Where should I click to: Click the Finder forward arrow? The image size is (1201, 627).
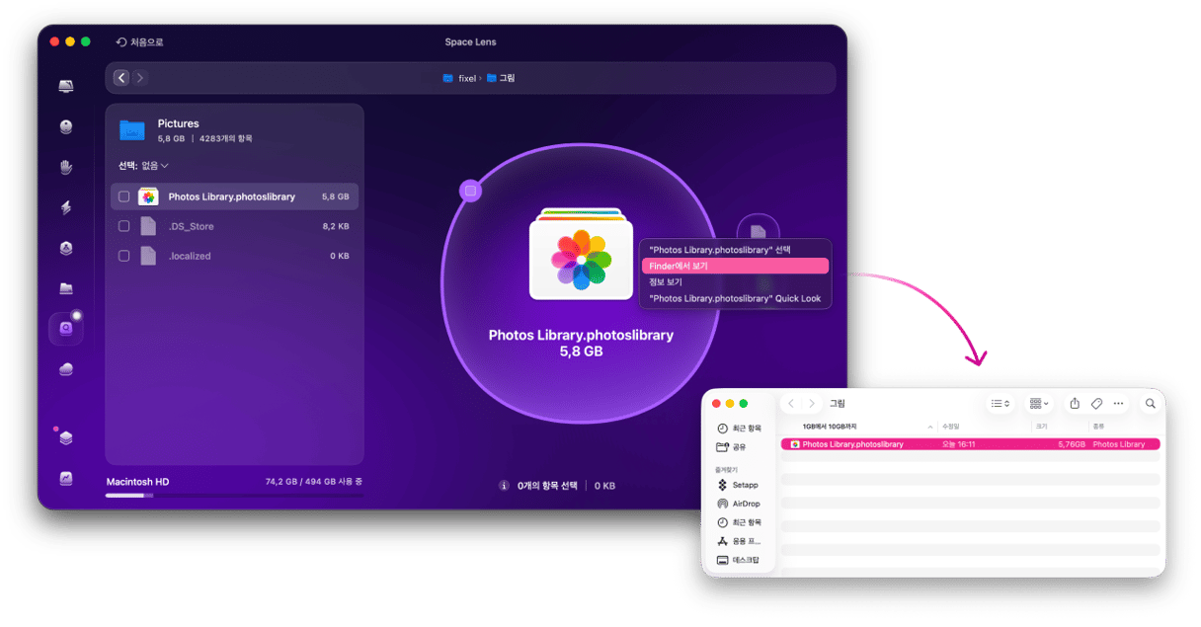coord(812,404)
